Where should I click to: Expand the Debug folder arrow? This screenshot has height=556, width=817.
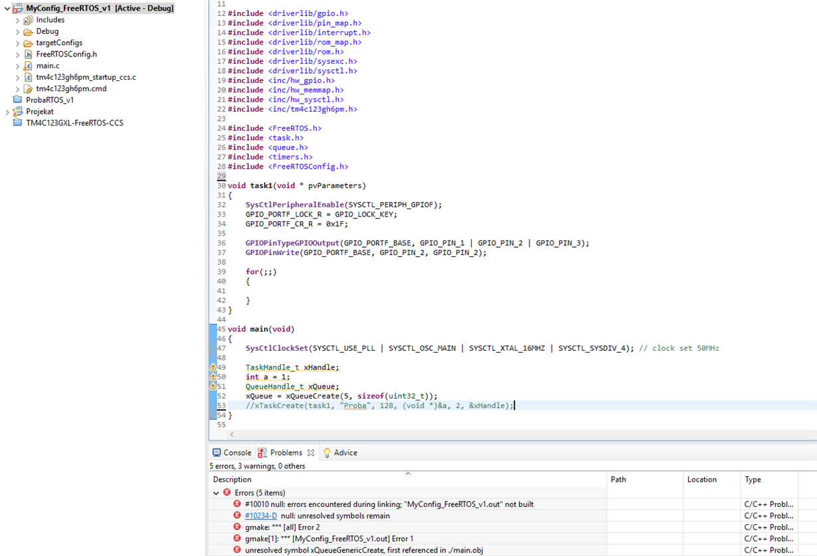click(x=18, y=32)
